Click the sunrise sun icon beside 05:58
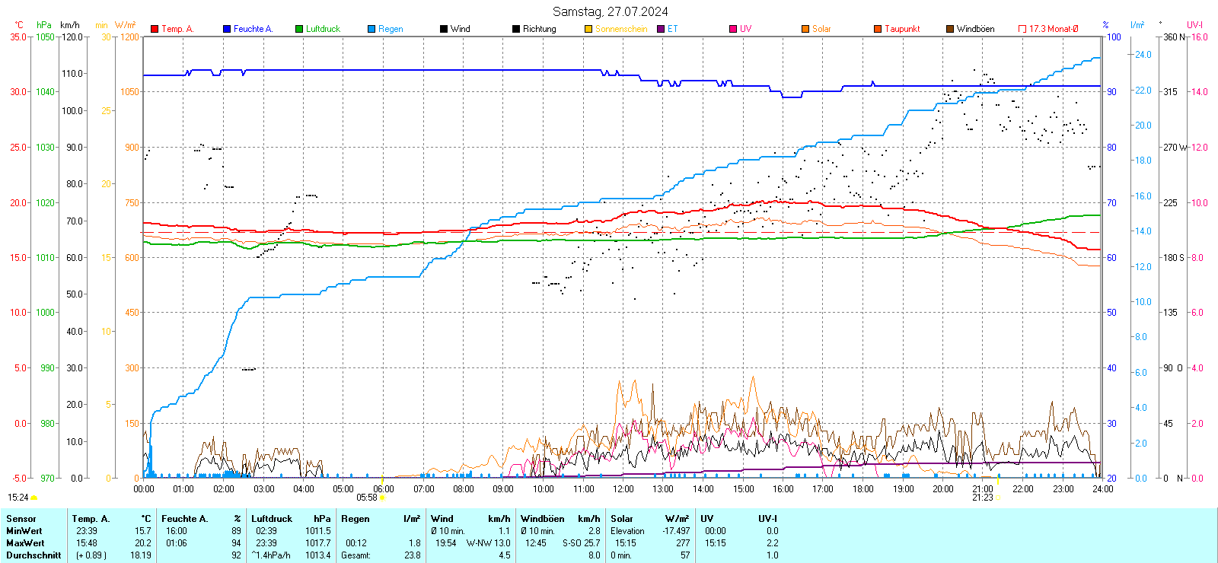The width and height of the screenshot is (1218, 563). click(382, 498)
